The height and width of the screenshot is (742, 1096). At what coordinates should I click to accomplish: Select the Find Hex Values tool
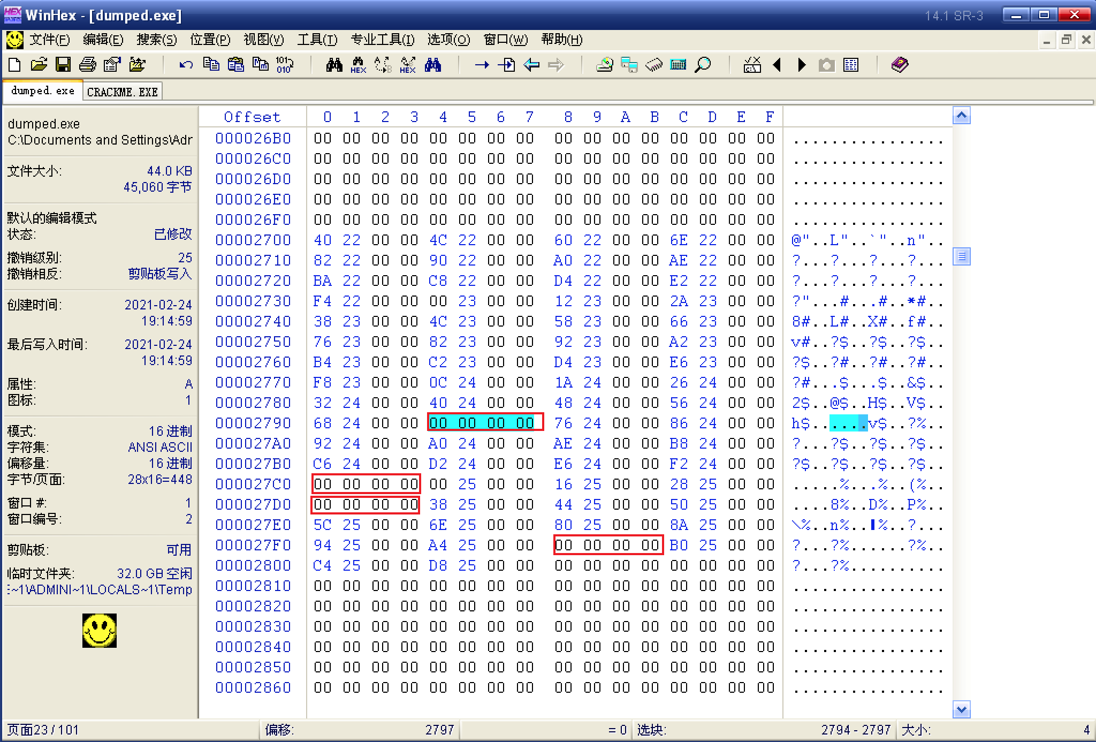pos(359,65)
